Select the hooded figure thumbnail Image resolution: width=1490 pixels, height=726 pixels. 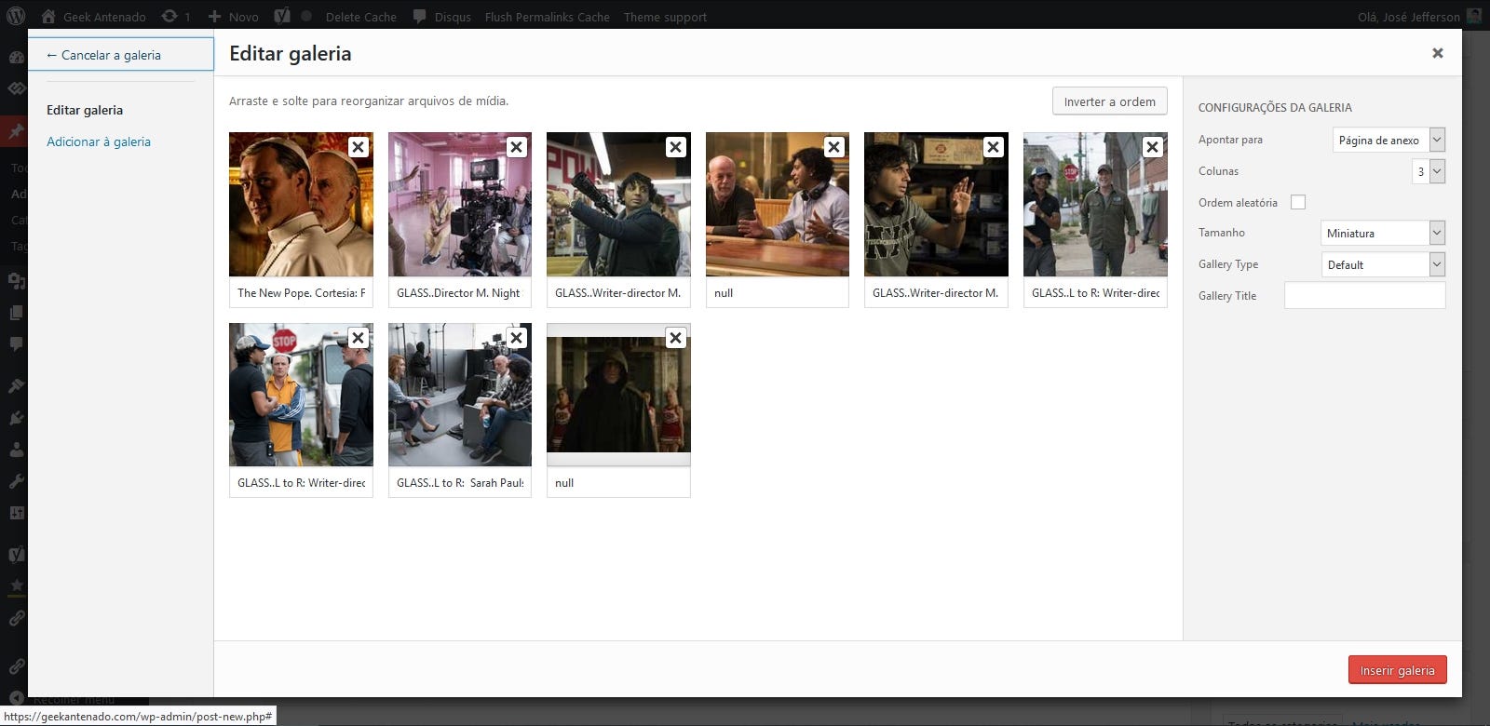click(618, 395)
